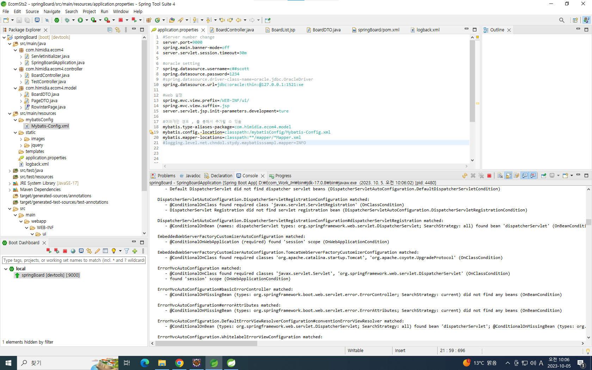Click the Package Explorer vertical scrollbar
The height and width of the screenshot is (370, 592).
pos(144,116)
